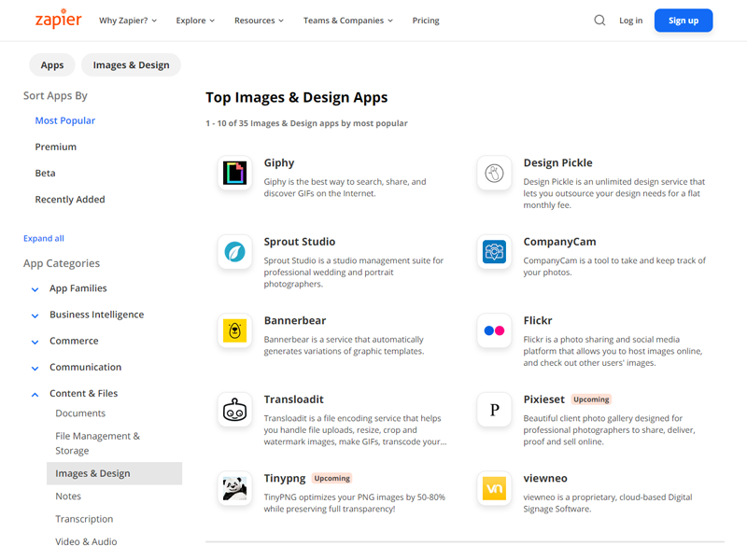747x560 pixels.
Task: Click the Business Intelligence category label
Action: (97, 315)
